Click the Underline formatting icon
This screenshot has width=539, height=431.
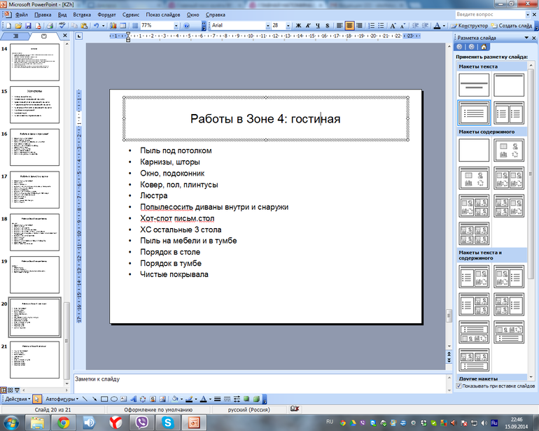click(x=317, y=26)
